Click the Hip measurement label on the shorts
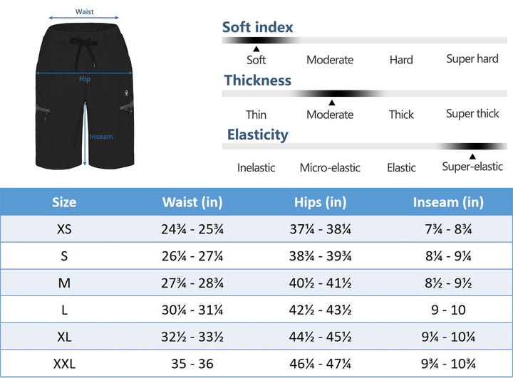 [x=85, y=79]
